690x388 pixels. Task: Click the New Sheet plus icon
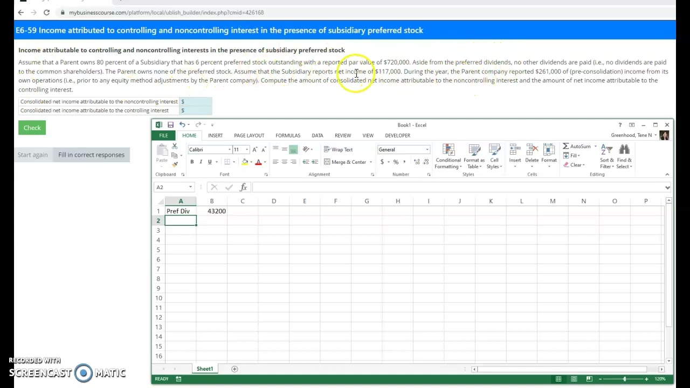coord(234,369)
